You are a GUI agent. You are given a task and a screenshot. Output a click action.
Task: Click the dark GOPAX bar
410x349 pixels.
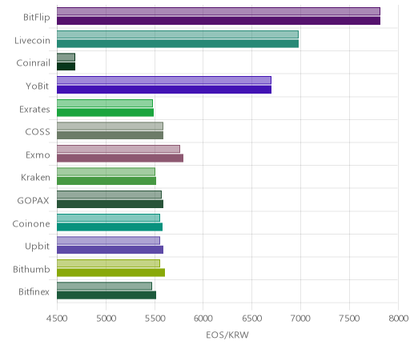(x=110, y=204)
